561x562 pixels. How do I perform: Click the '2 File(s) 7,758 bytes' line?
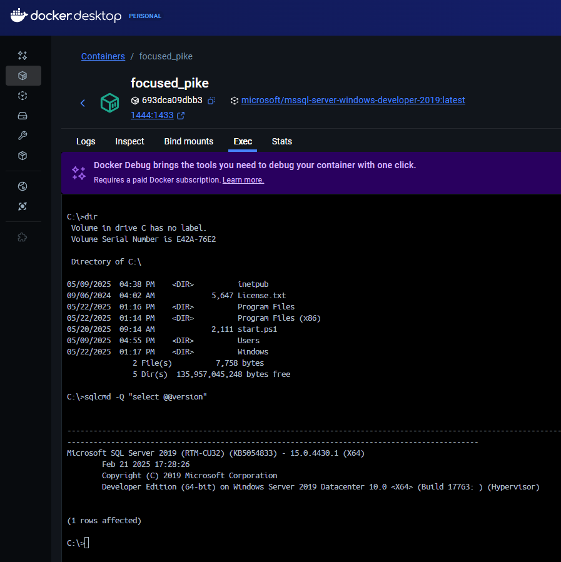(198, 363)
